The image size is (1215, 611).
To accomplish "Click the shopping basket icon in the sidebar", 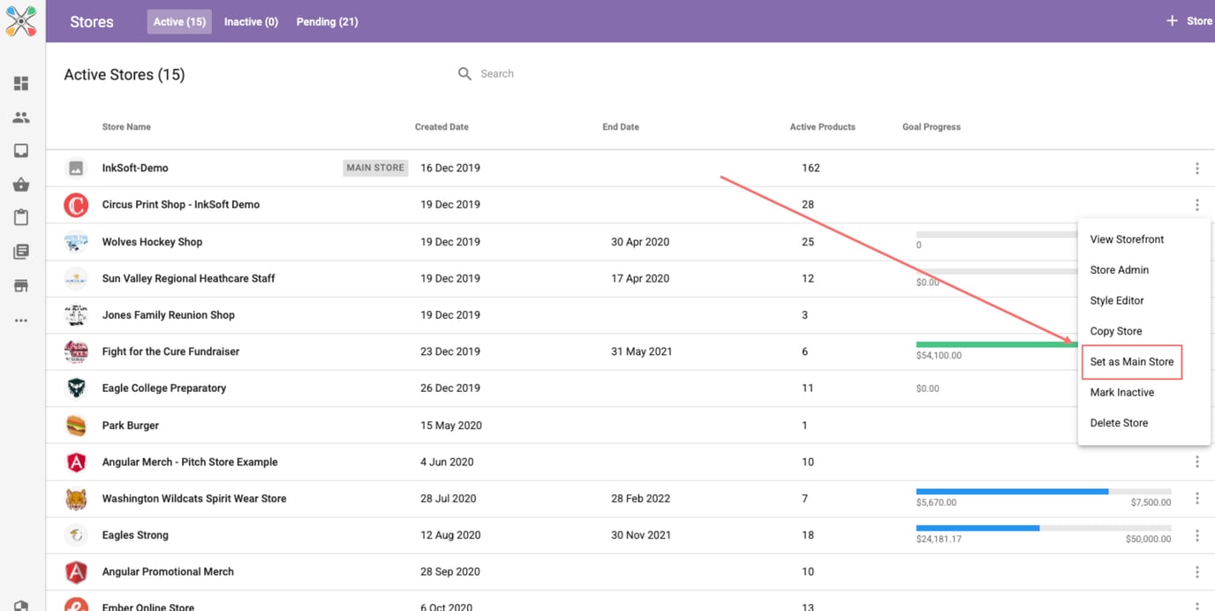I will pyautogui.click(x=21, y=185).
